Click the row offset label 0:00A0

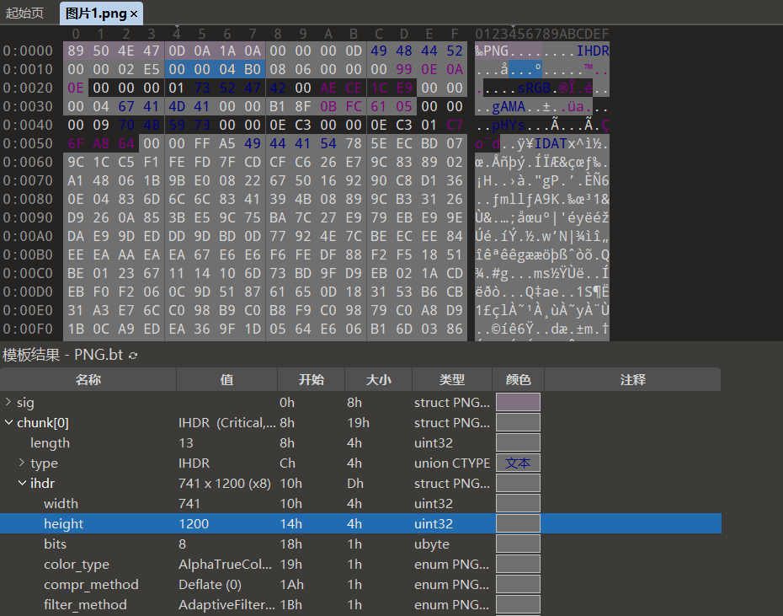(x=28, y=236)
